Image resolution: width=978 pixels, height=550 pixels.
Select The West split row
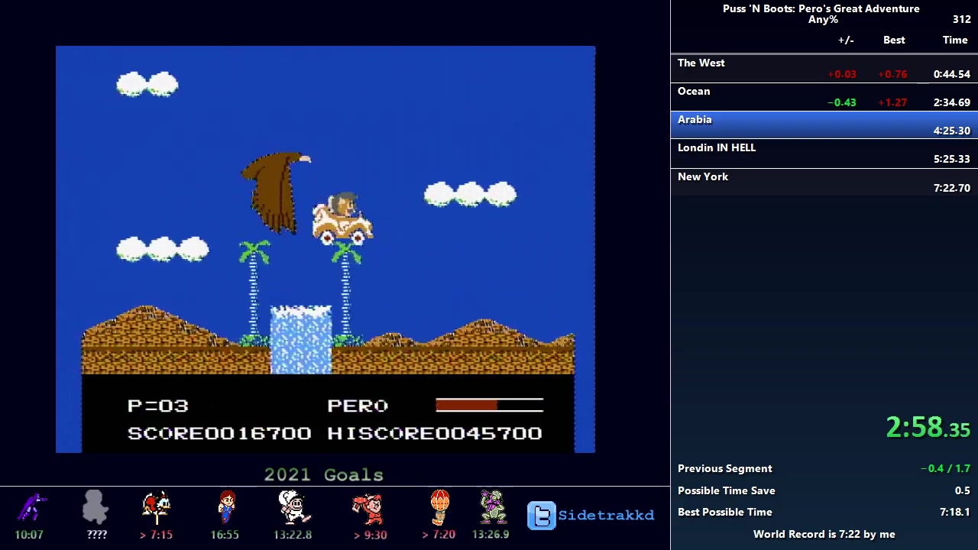824,69
